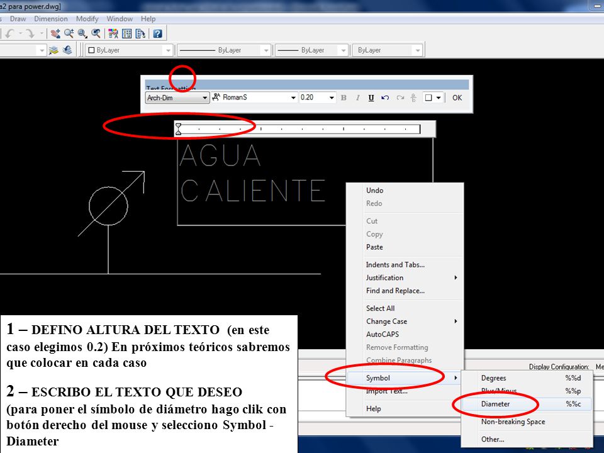Click the Redo arrow in the main toolbar
Image resolution: width=604 pixels, height=453 pixels.
coord(30,33)
